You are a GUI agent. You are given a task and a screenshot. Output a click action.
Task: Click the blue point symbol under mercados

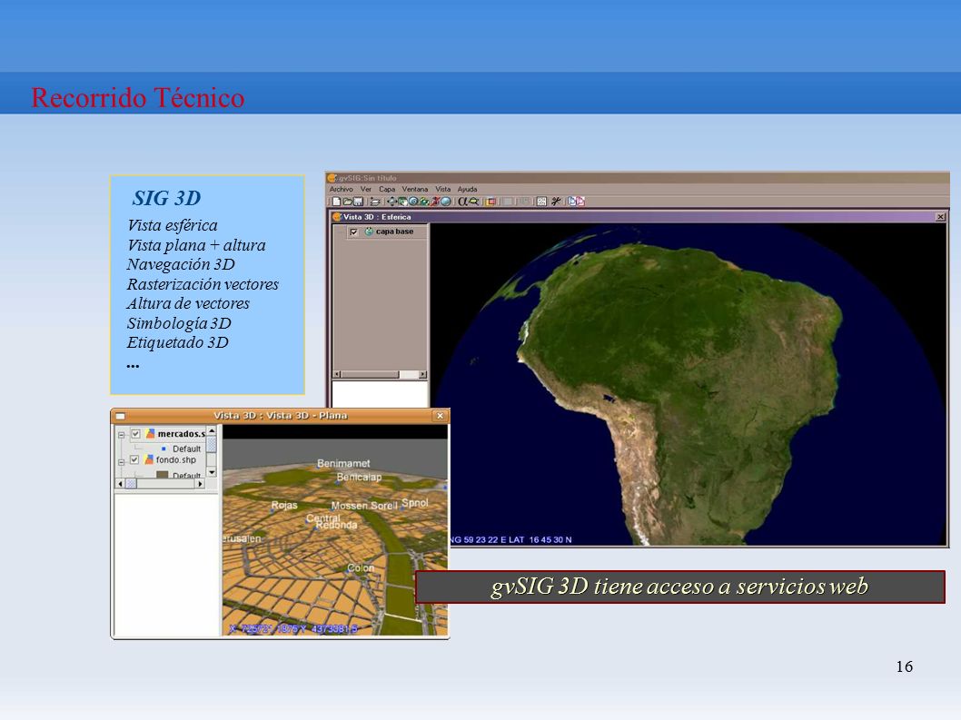click(163, 449)
